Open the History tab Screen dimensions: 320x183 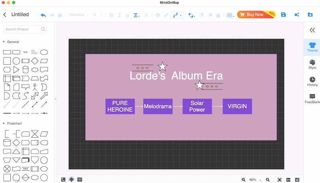312,82
